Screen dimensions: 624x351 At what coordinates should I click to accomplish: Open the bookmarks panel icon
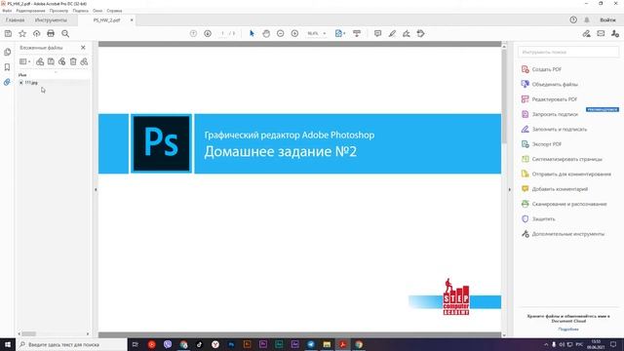pyautogui.click(x=7, y=67)
